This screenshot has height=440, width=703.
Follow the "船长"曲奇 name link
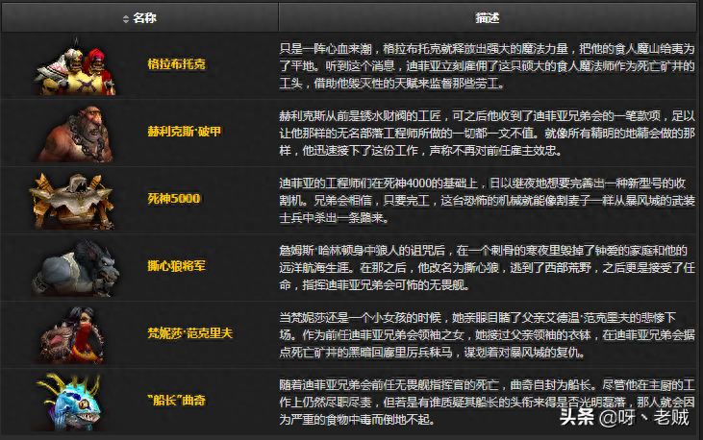pos(176,400)
